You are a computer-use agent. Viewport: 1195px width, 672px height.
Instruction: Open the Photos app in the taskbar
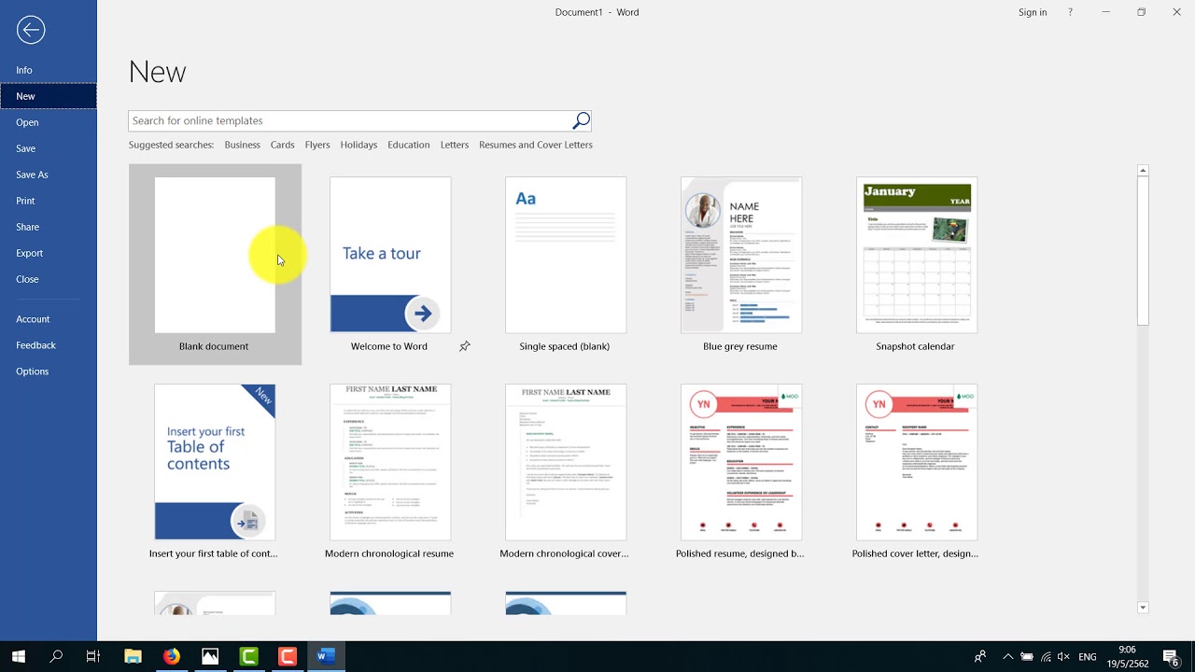coord(210,656)
